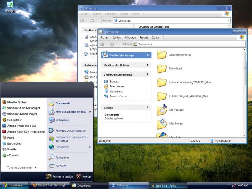Click the Arrêter shutdown button
The width and height of the screenshot is (252, 189).
coord(83,176)
